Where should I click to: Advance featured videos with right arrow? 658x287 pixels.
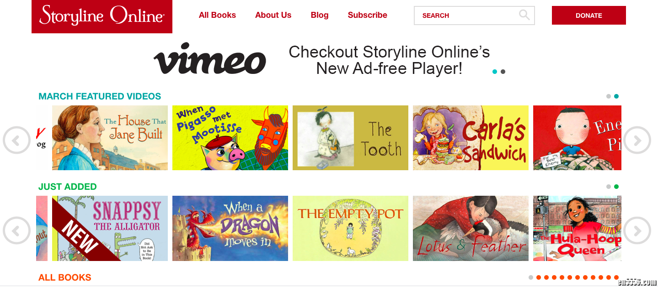[637, 140]
